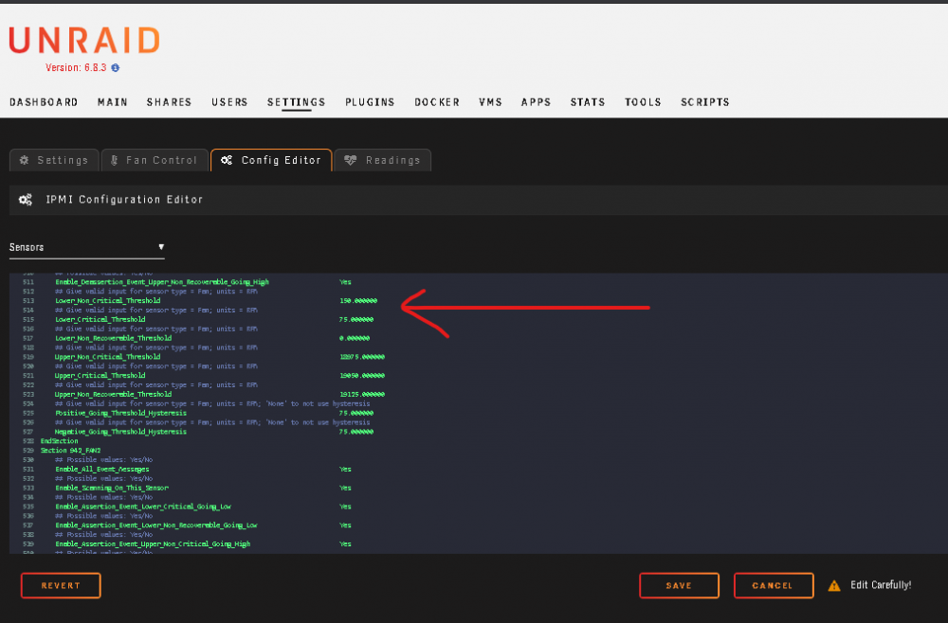Open the Sensors dropdown
Image resolution: width=948 pixels, height=623 pixels.
click(86, 247)
